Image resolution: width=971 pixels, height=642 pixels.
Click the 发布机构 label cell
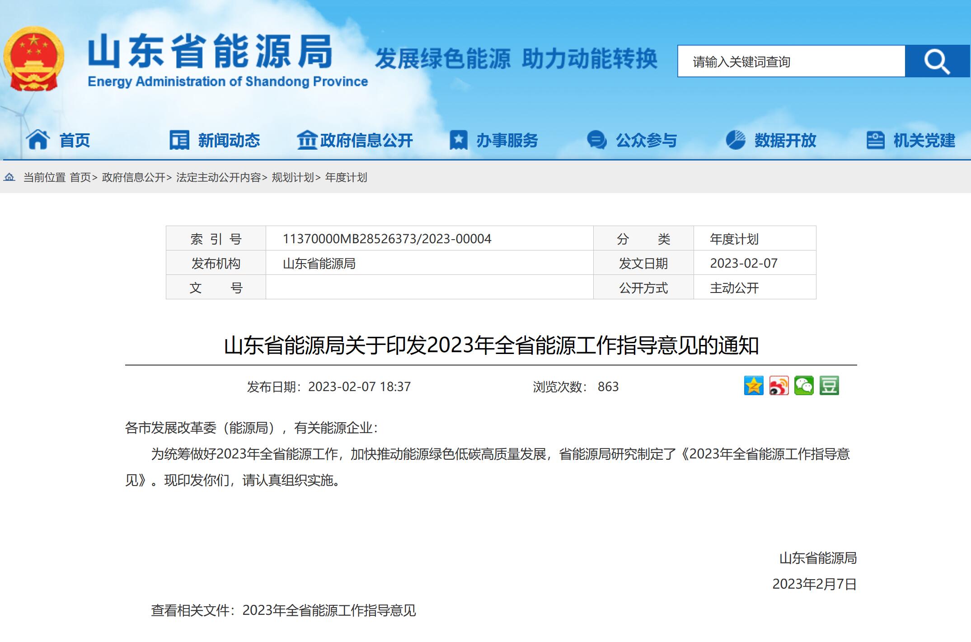click(x=216, y=263)
